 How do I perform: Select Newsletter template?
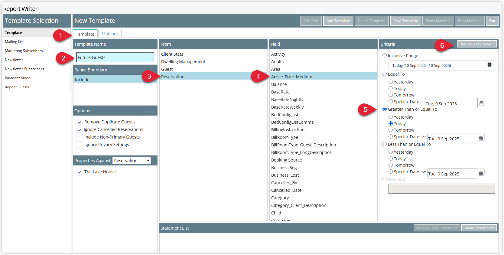pos(37,60)
